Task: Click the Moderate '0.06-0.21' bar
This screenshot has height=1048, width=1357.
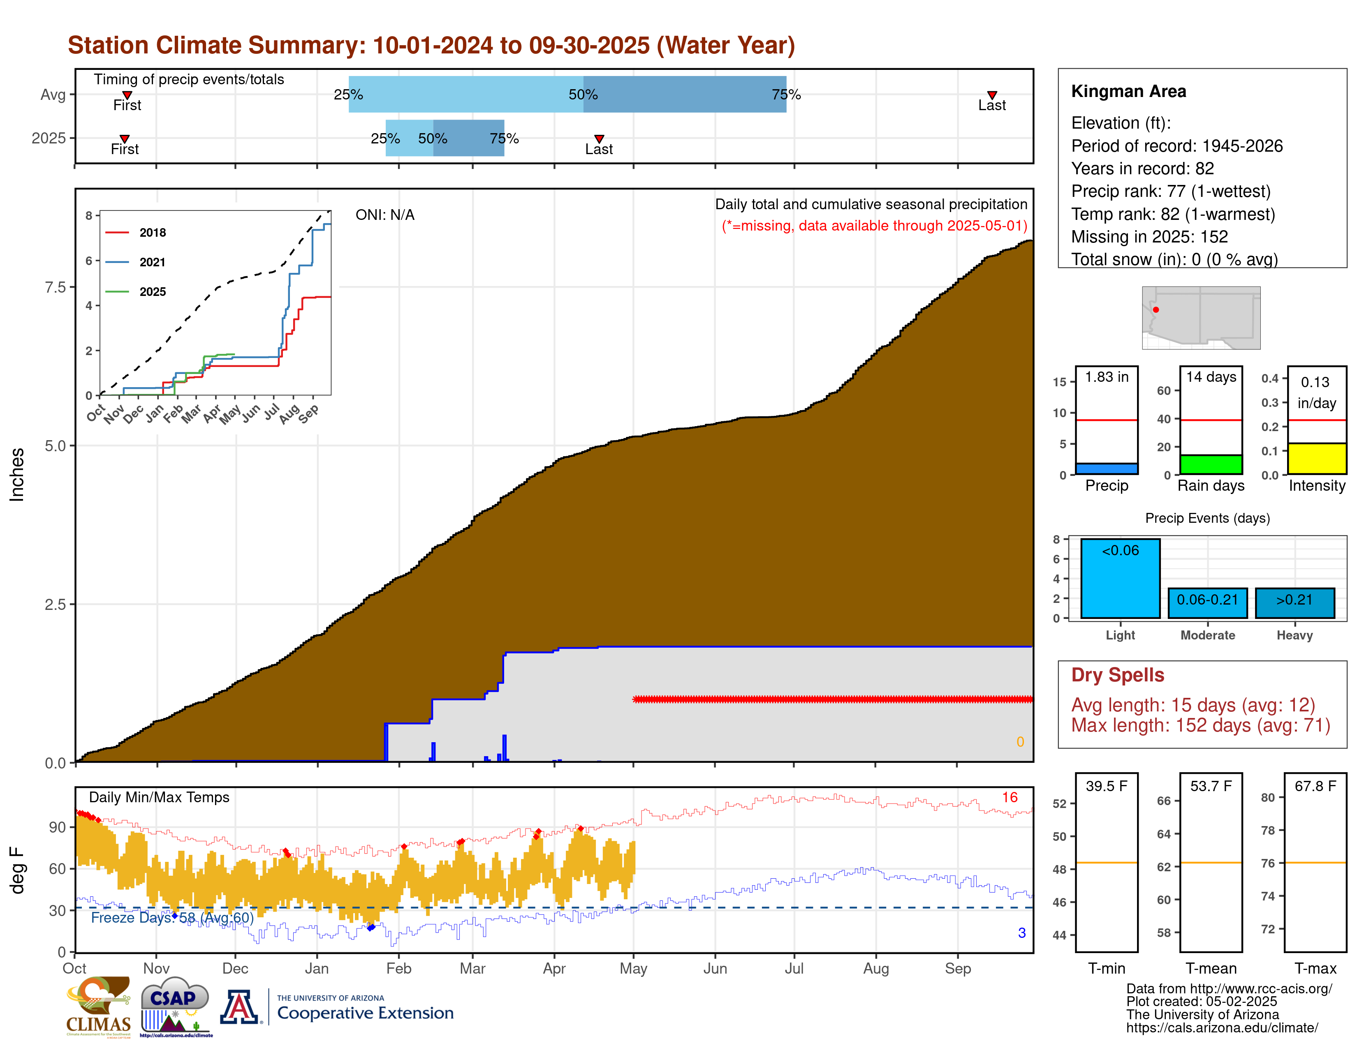Action: [x=1207, y=603]
